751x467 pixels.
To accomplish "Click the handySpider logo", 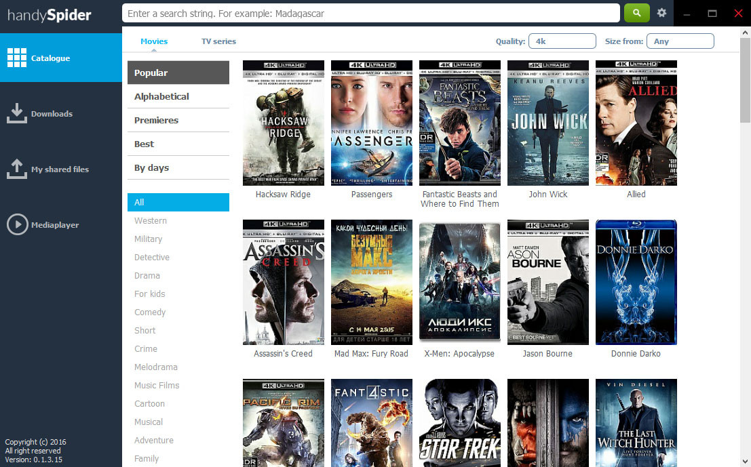I will [x=50, y=16].
